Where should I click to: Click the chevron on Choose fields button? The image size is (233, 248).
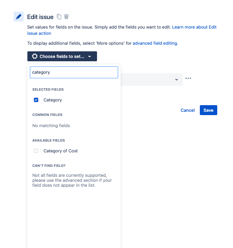pos(90,56)
